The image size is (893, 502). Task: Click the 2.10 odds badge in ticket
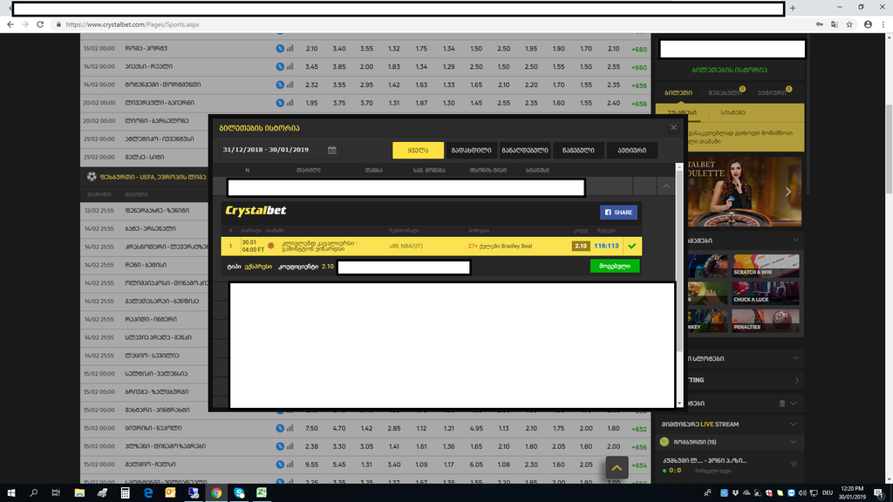pyautogui.click(x=580, y=246)
